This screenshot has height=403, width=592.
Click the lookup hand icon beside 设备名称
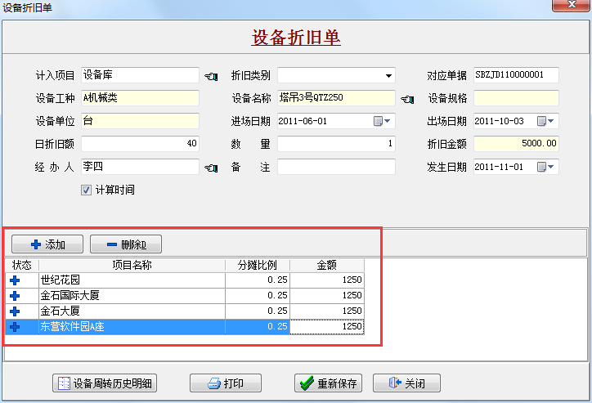[407, 99]
